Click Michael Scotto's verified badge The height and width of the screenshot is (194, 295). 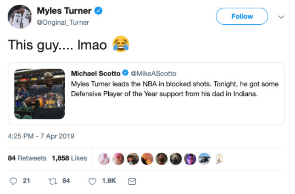click(126, 74)
